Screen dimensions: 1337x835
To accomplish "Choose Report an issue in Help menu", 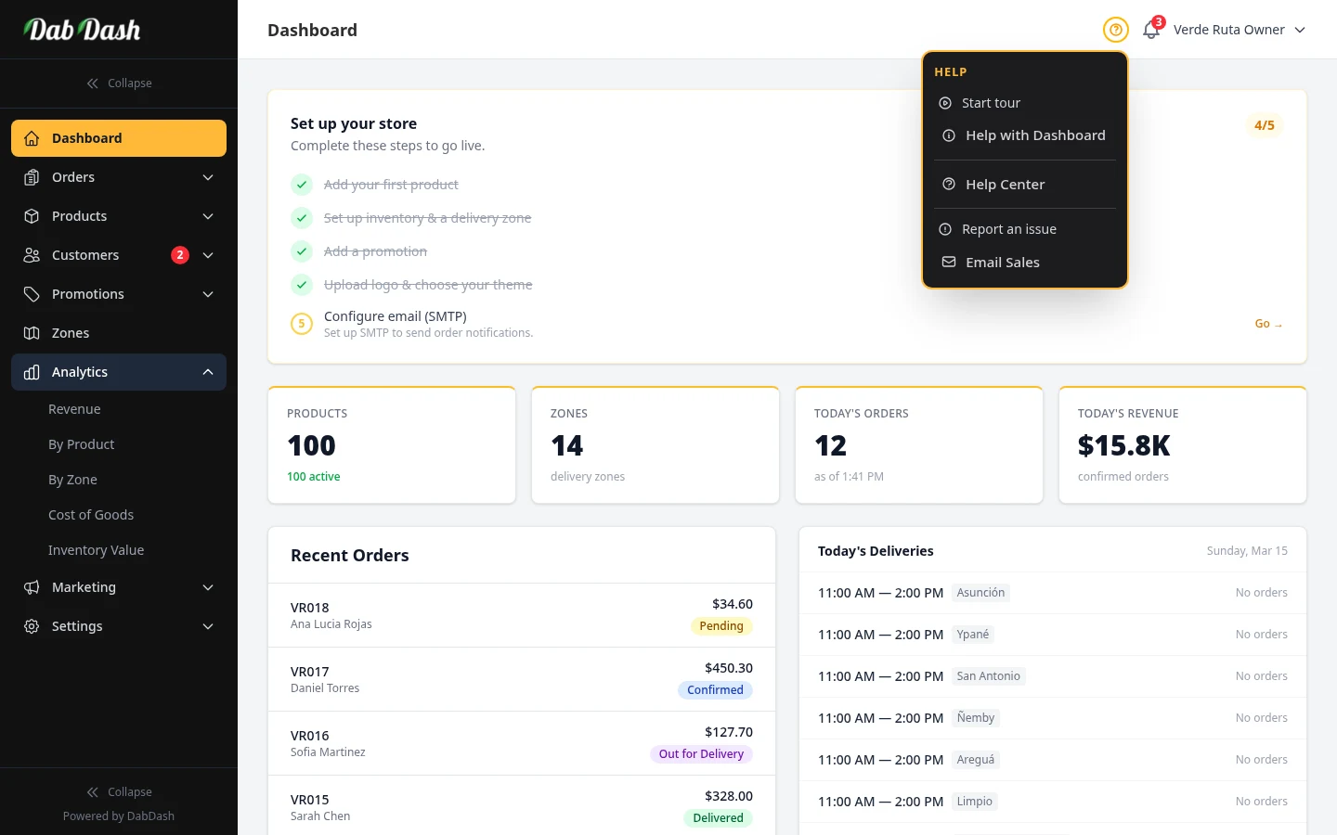I will click(x=1008, y=229).
